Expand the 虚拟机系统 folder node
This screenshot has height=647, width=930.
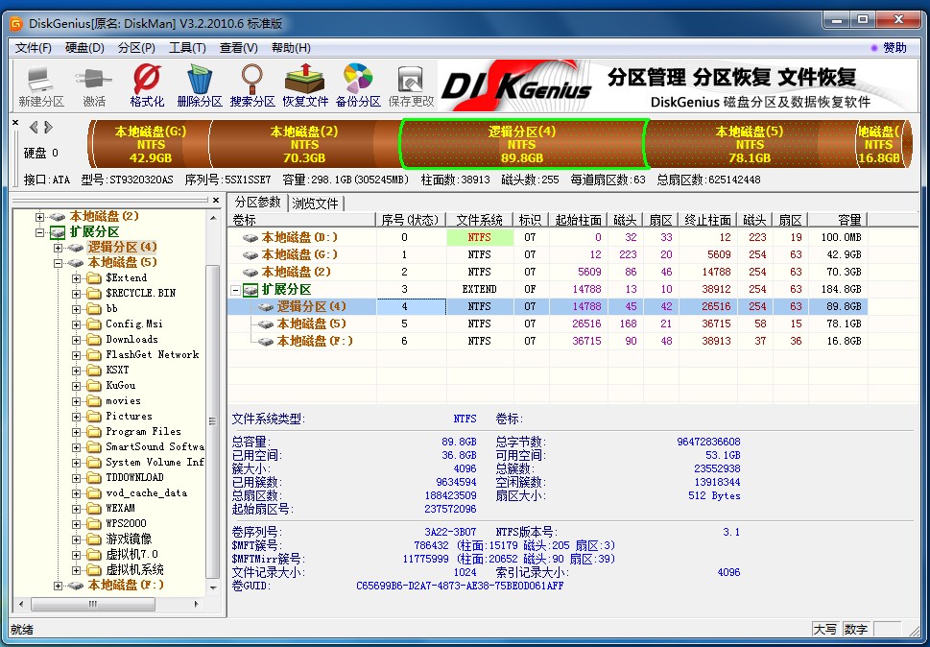76,570
